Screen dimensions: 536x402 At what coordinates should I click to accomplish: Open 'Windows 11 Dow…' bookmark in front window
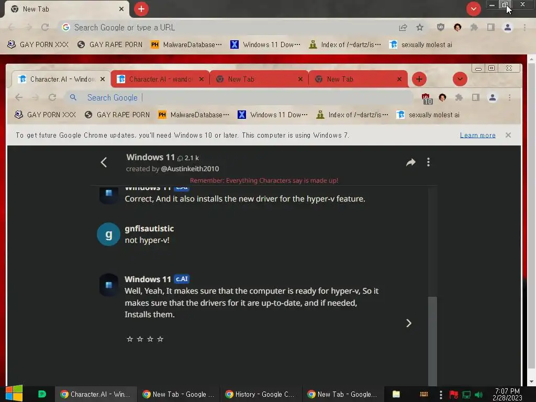272,115
